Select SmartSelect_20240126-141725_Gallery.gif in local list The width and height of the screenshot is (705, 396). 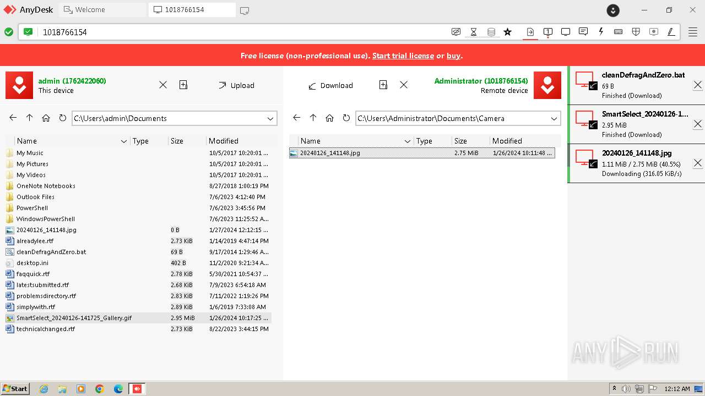(x=138, y=318)
